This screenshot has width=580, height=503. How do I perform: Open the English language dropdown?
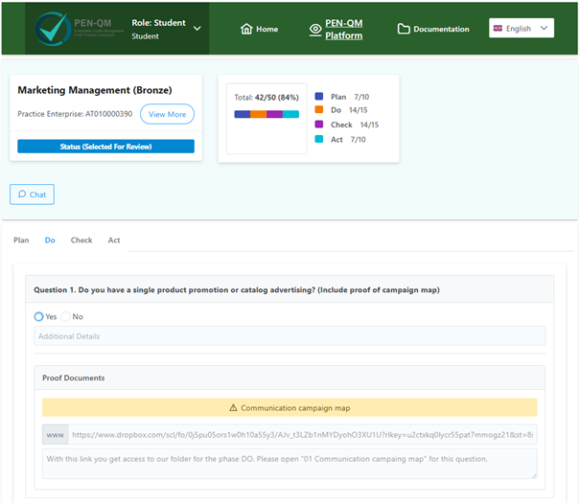[x=522, y=29]
